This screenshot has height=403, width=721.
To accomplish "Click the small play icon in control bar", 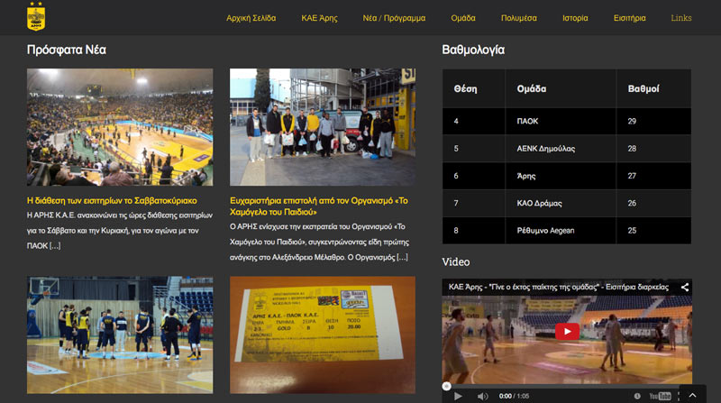I will [x=458, y=396].
